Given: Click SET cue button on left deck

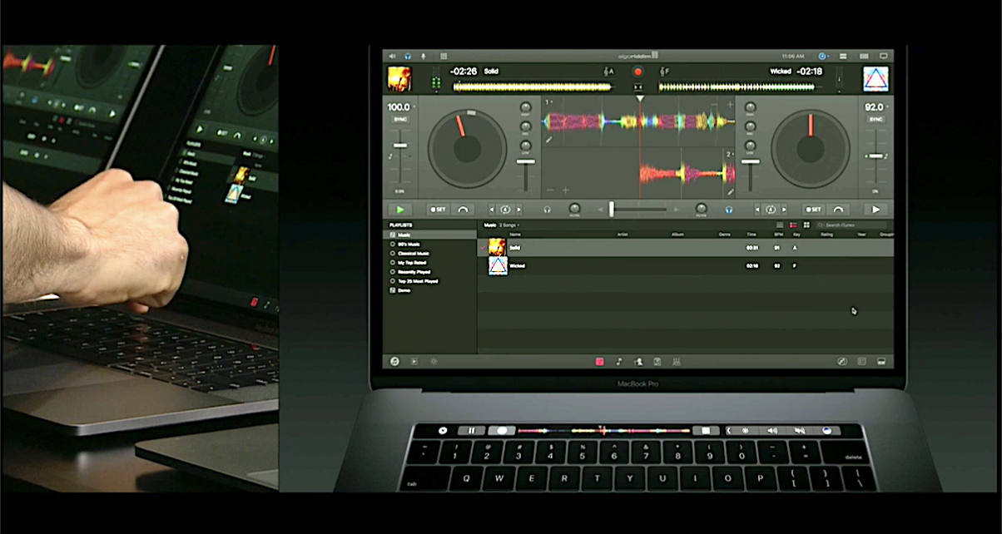Looking at the screenshot, I should tap(437, 210).
